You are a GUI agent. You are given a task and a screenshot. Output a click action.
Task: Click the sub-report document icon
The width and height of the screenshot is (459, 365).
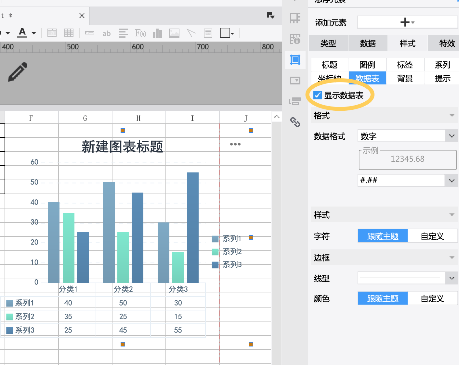208,33
